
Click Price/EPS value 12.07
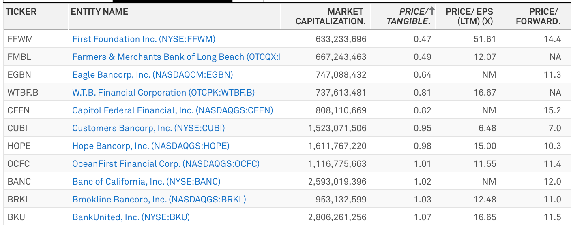485,57
